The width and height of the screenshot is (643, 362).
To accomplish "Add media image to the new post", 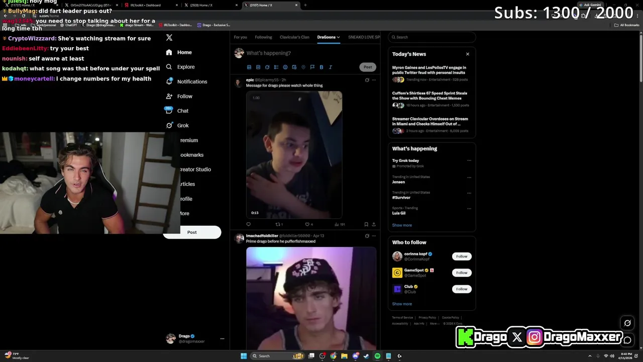I will click(x=249, y=67).
